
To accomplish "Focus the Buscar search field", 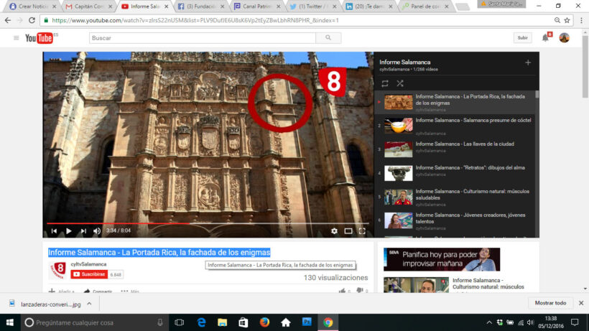I will tap(203, 38).
